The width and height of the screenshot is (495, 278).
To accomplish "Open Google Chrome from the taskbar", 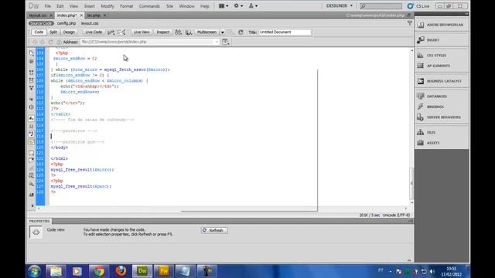I will [x=99, y=271].
